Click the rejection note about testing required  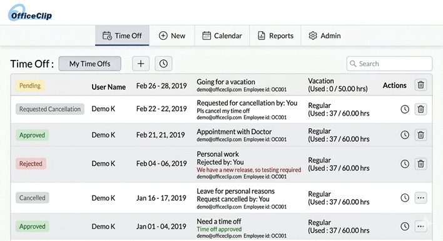(x=249, y=170)
